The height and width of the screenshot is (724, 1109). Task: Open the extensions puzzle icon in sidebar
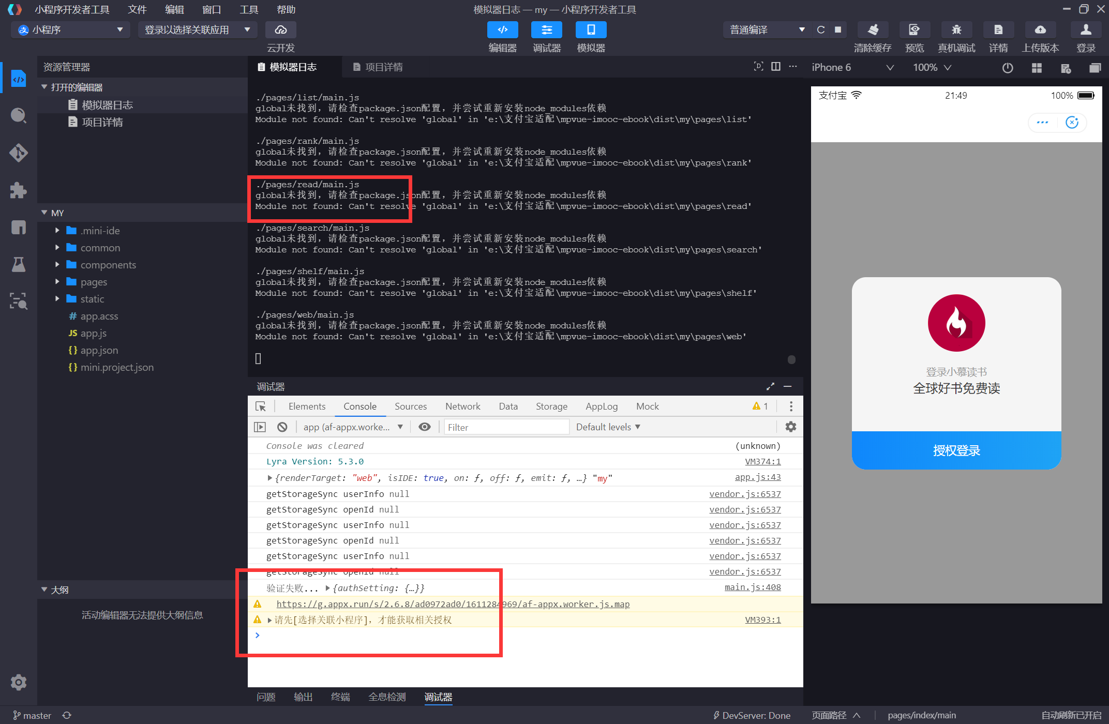click(19, 190)
